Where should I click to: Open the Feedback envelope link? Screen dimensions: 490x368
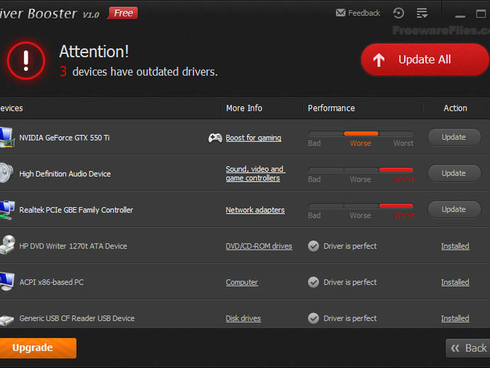click(357, 13)
